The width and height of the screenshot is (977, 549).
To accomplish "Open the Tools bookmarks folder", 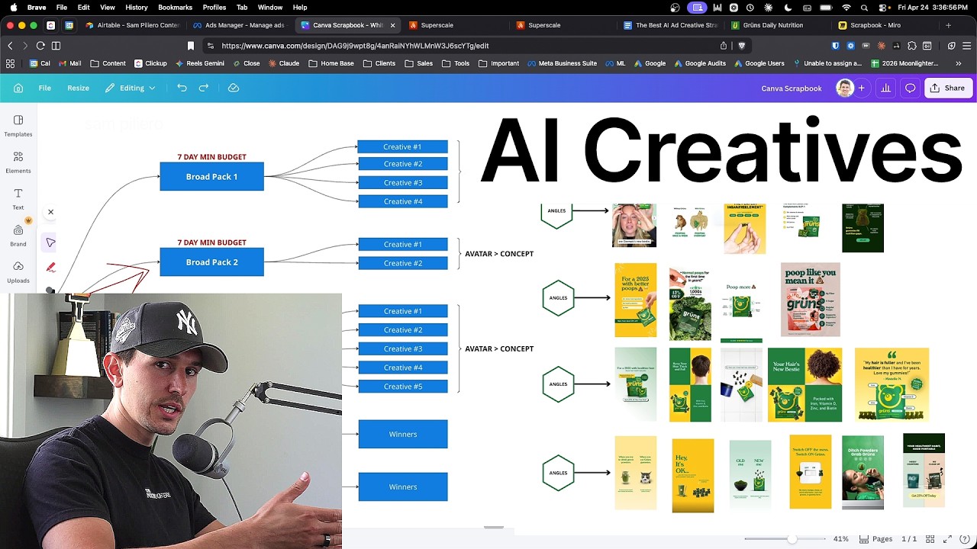I will click(x=456, y=63).
